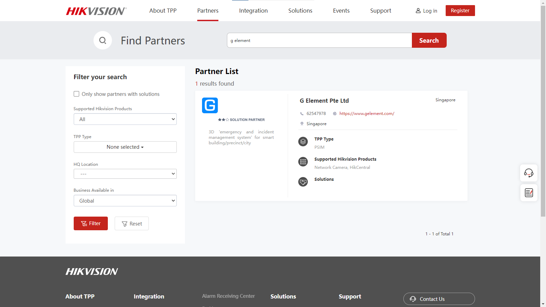Click the Hikvision logo in header

[96, 11]
